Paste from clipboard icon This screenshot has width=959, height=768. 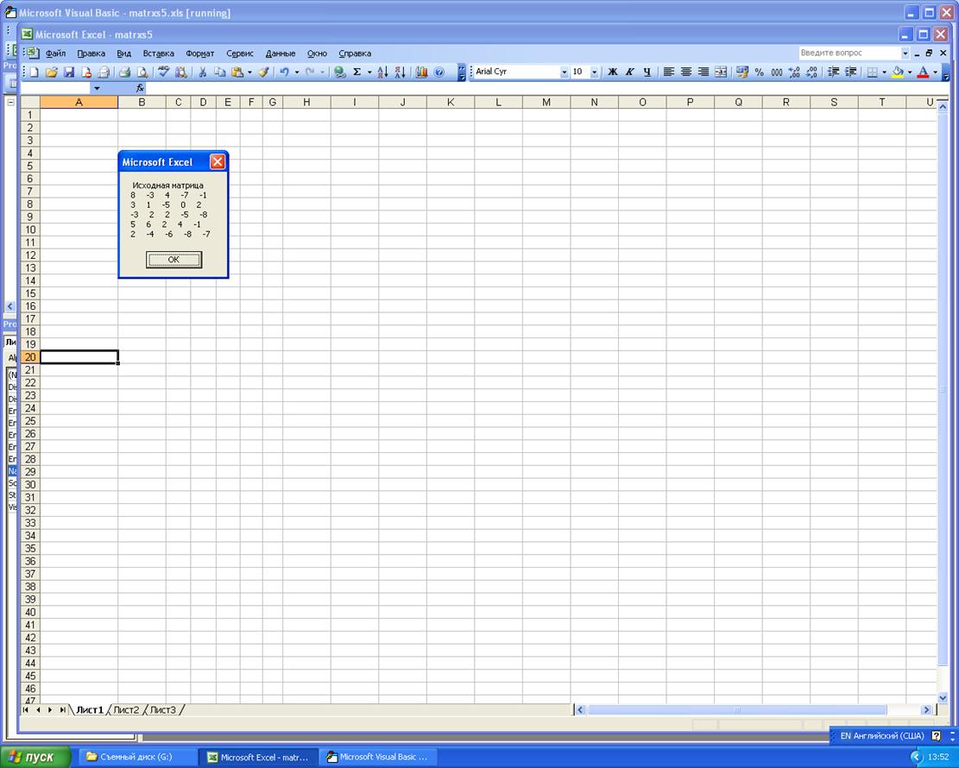[237, 72]
